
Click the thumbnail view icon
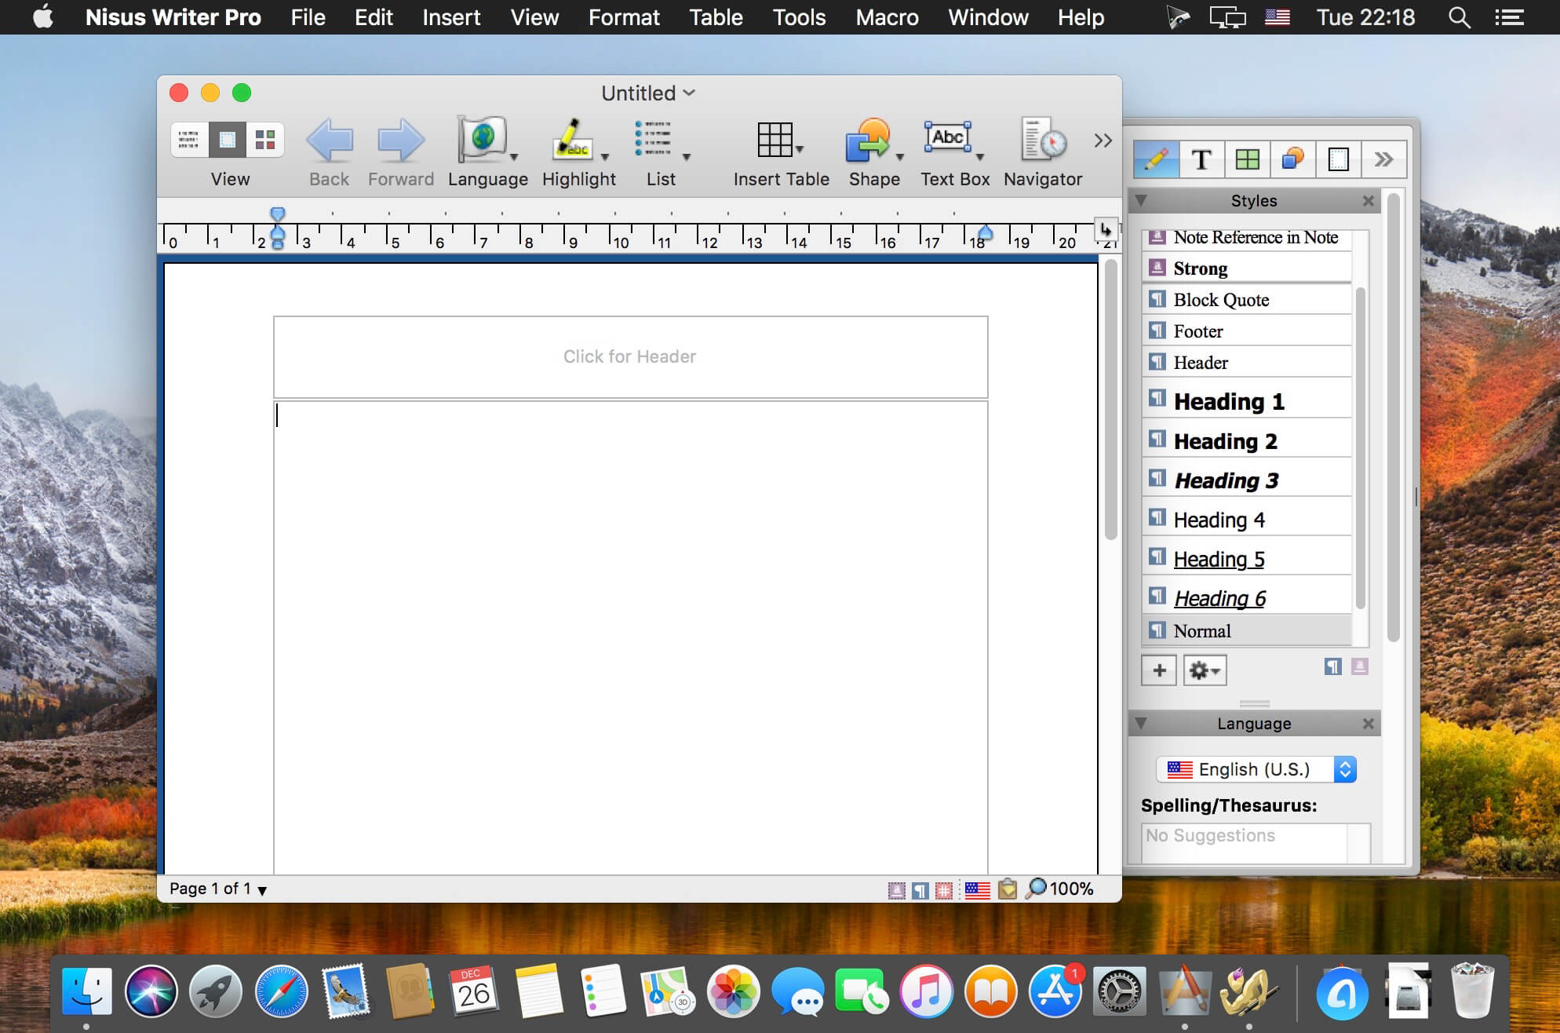(x=265, y=138)
